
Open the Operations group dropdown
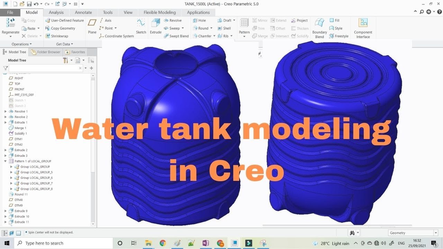21,44
